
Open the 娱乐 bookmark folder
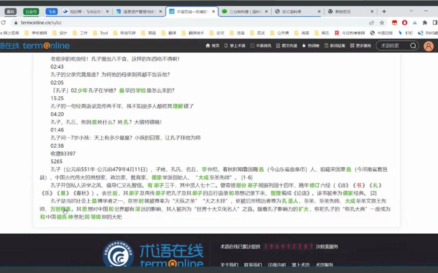(x=322, y=33)
